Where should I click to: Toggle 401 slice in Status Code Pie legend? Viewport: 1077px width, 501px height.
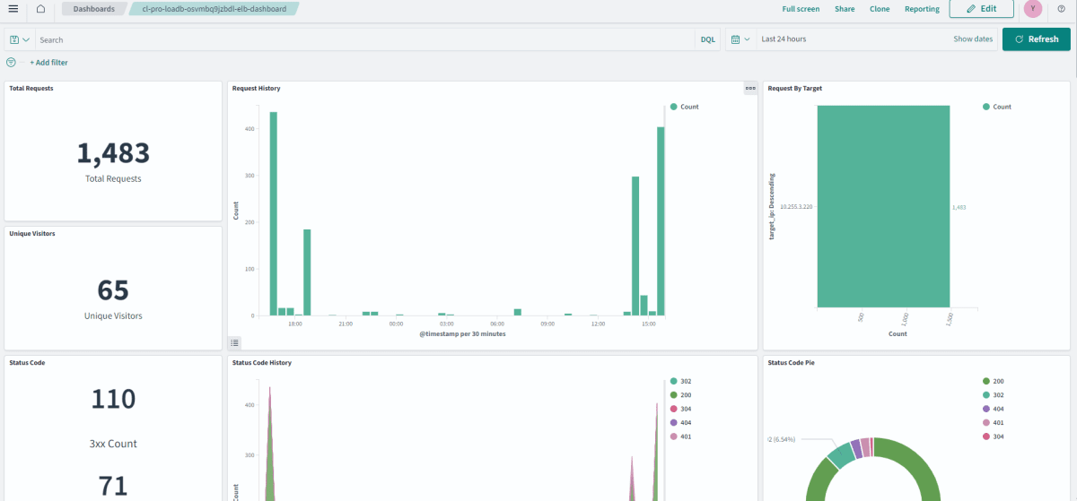(x=994, y=422)
